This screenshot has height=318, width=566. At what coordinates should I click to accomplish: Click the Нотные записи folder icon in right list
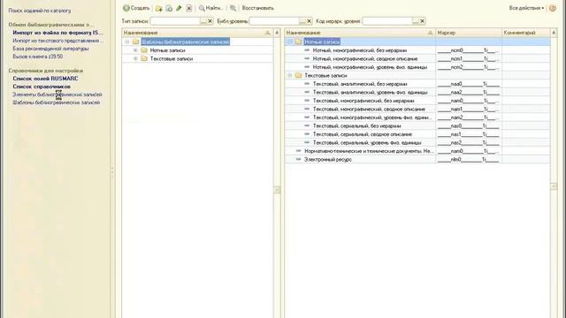pyautogui.click(x=298, y=42)
